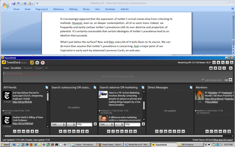Image resolution: width=235 pixels, height=147 pixels.
Task: Open the Home tab in Word
Action: point(16,9)
